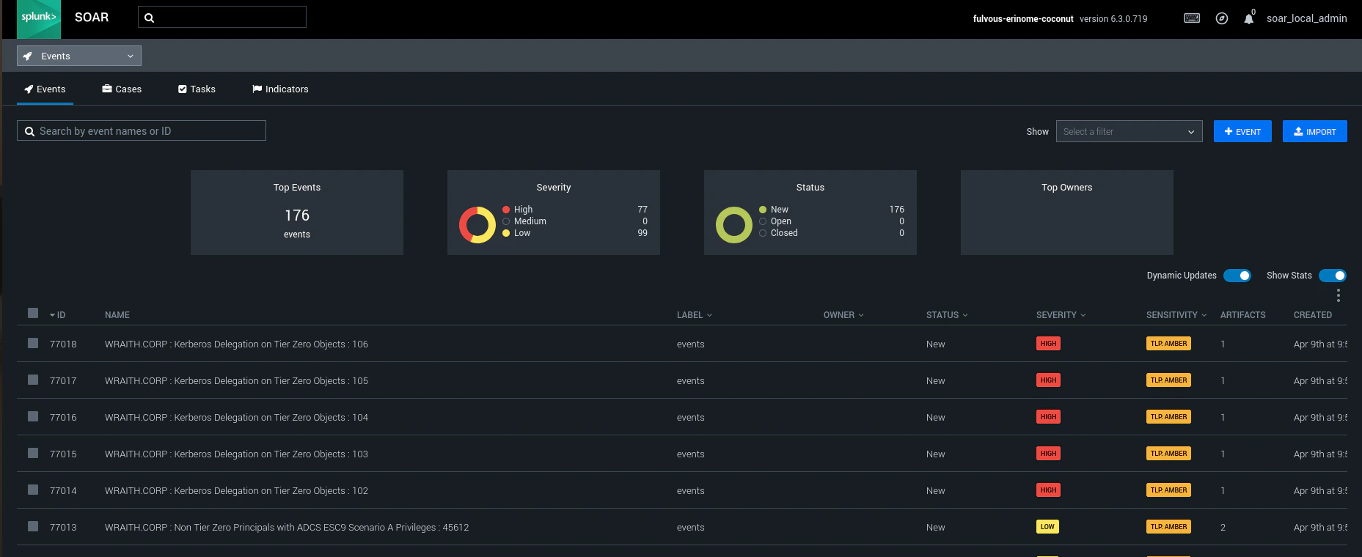This screenshot has width=1362, height=557.
Task: Toggle Dynamic Updates switch
Action: (x=1237, y=276)
